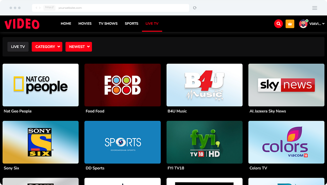This screenshot has height=185, width=327.
Task: Open the SPORTS menu item
Action: pyautogui.click(x=131, y=24)
